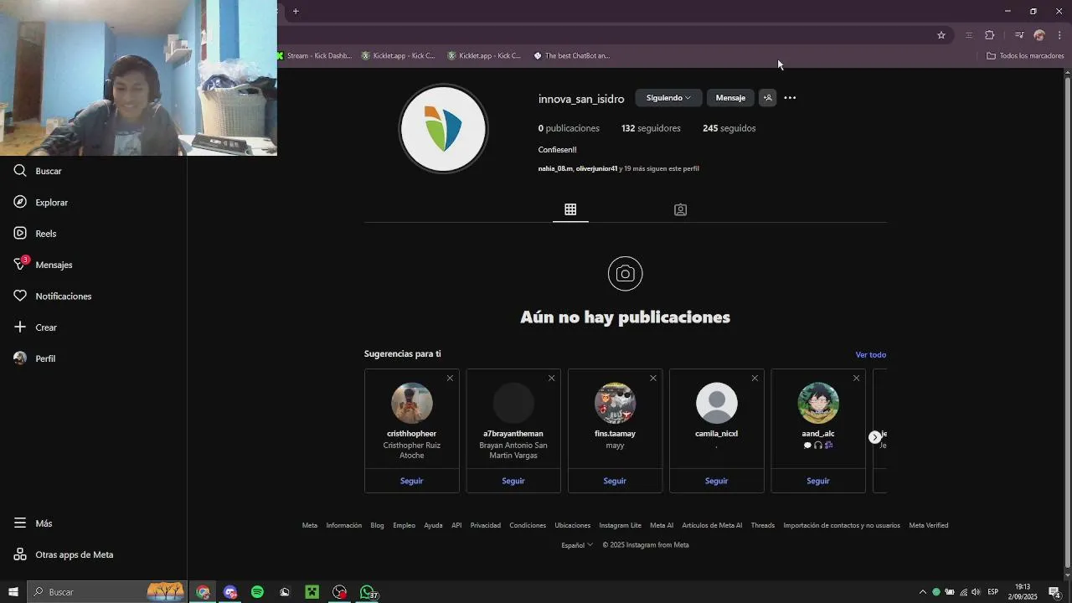Open the Español language dropdown
Image resolution: width=1072 pixels, height=603 pixels.
(577, 545)
